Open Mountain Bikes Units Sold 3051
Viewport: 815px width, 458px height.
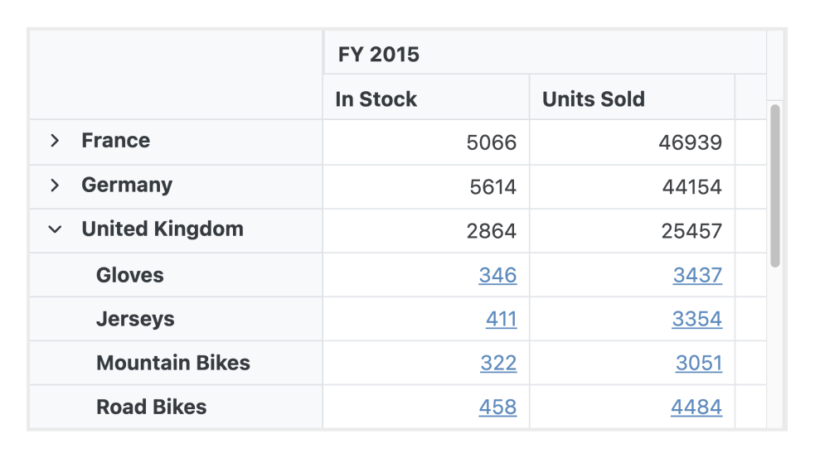(x=698, y=363)
